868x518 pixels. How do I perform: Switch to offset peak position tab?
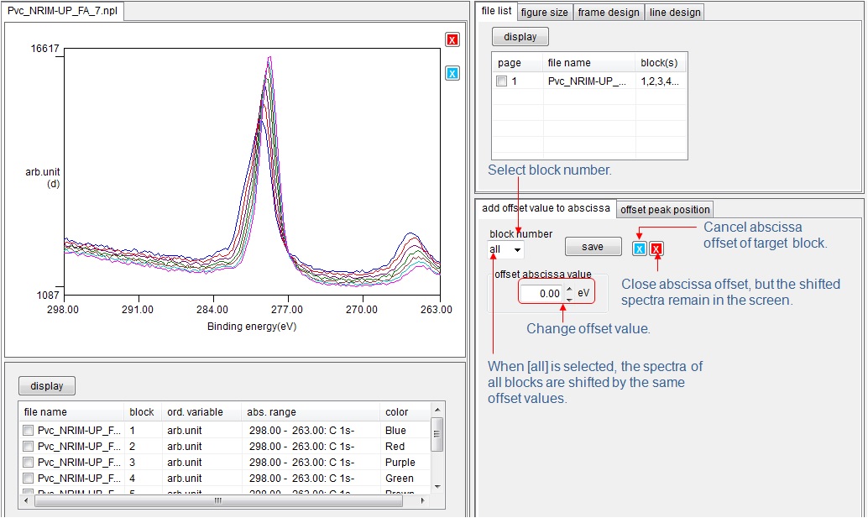click(x=665, y=210)
